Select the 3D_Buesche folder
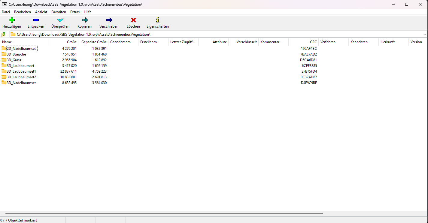This screenshot has width=428, height=223. [16, 54]
